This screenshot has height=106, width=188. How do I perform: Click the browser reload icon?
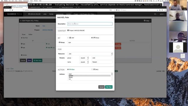[10, 10]
